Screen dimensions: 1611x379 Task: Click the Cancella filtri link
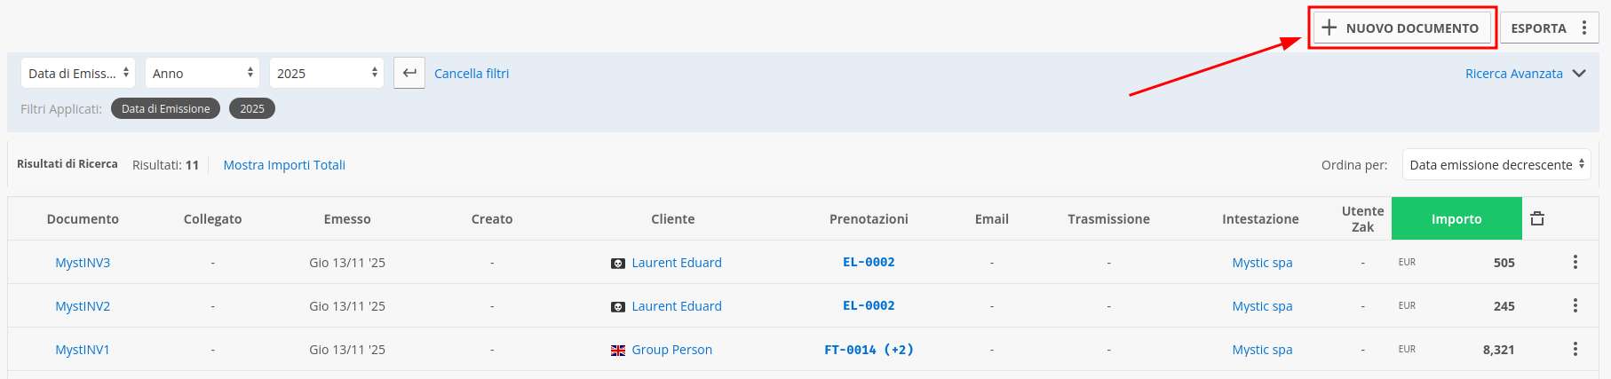[472, 74]
